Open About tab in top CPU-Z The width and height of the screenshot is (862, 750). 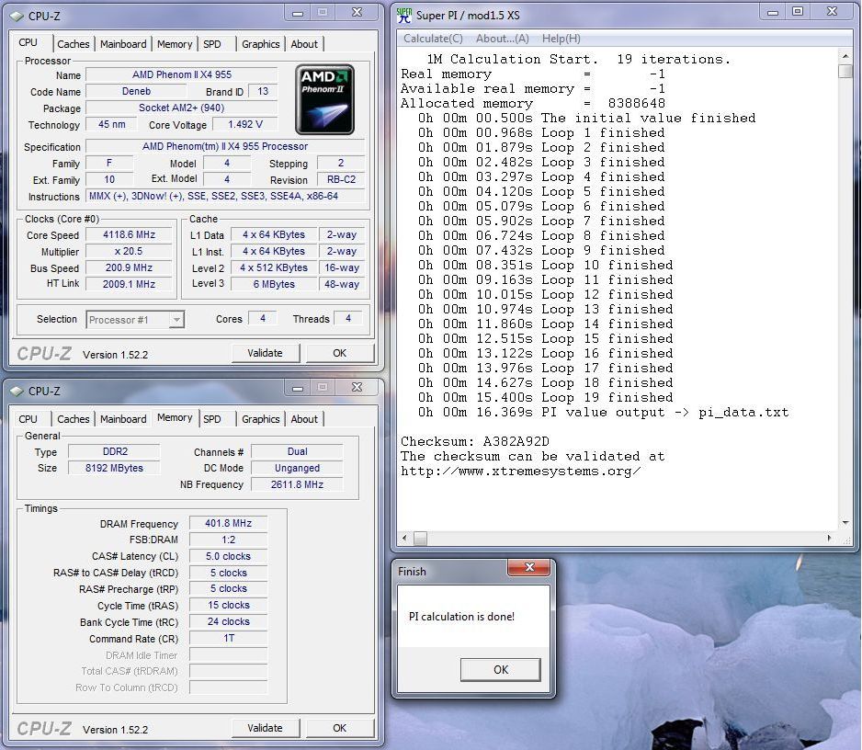coord(304,44)
